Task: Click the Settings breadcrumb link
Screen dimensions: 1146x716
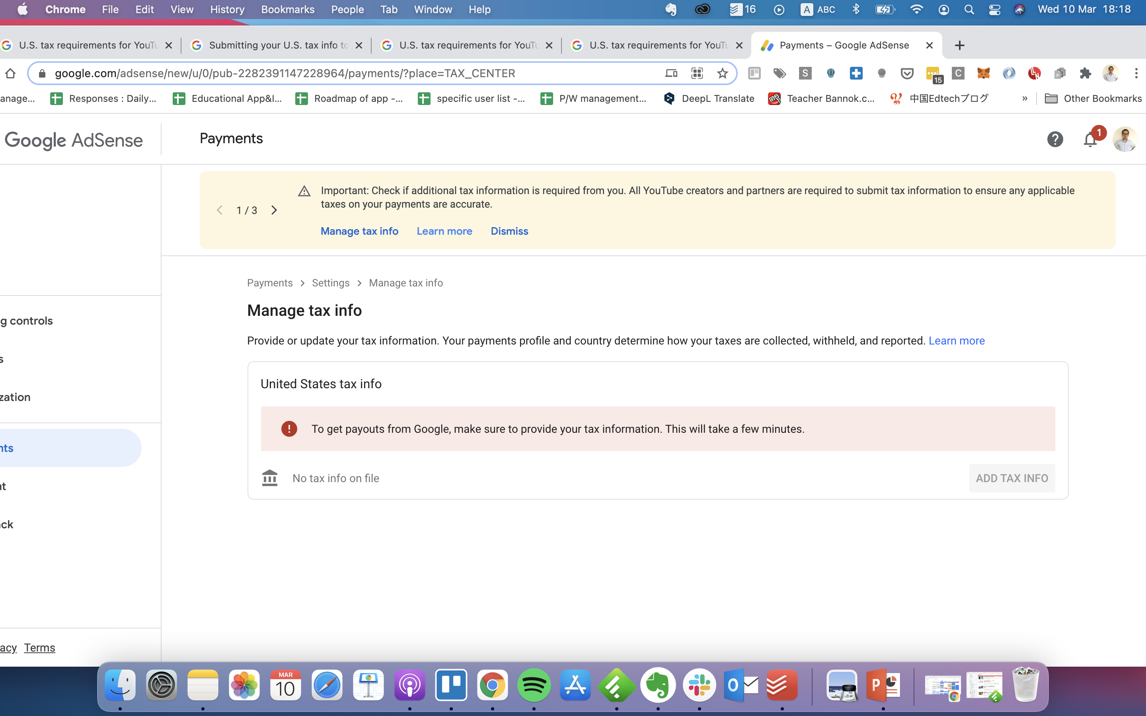Action: click(x=331, y=283)
